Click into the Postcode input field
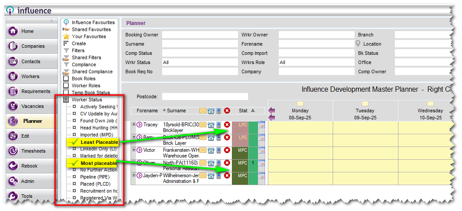This screenshot has width=462, height=211. click(205, 97)
